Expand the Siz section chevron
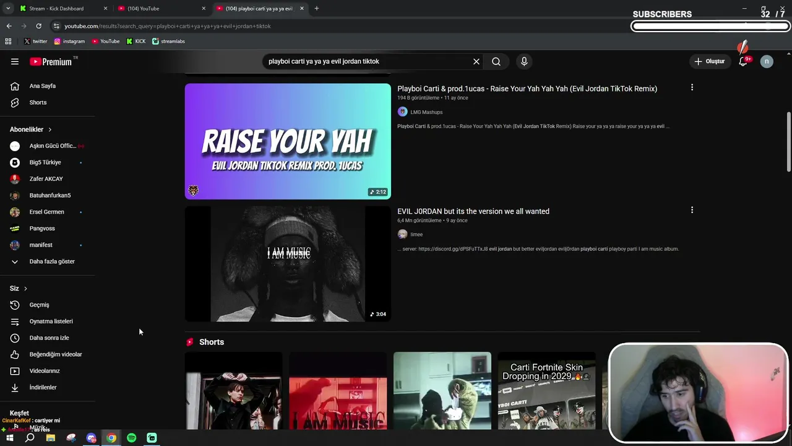The width and height of the screenshot is (792, 446). (25, 289)
